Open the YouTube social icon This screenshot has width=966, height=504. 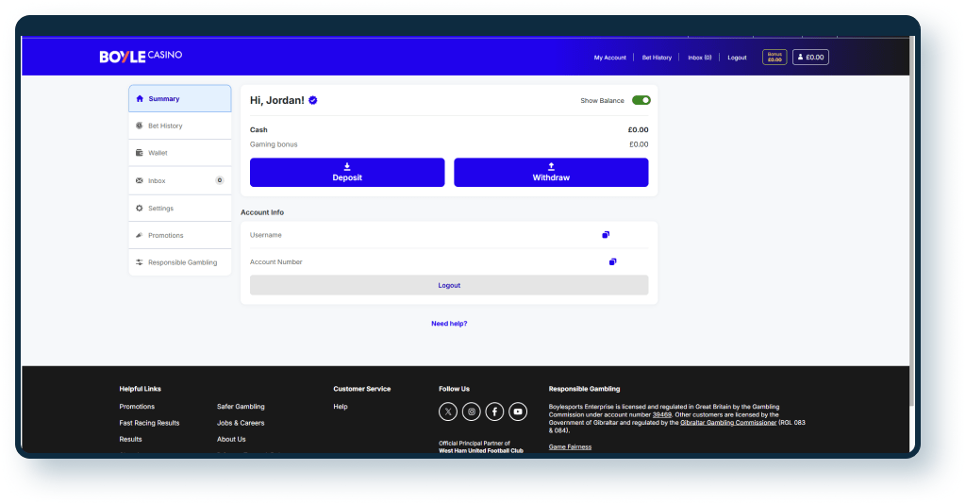518,412
